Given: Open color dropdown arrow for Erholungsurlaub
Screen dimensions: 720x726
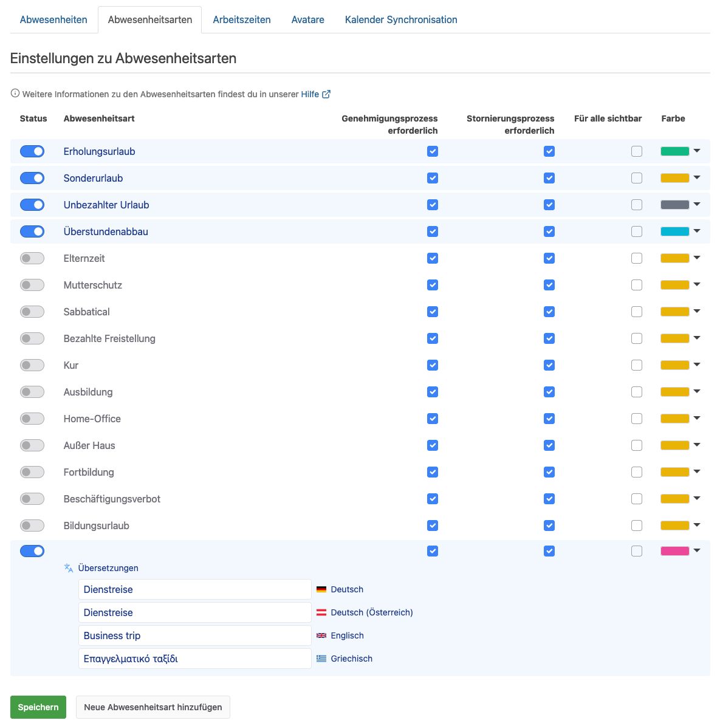Looking at the screenshot, I should point(697,151).
